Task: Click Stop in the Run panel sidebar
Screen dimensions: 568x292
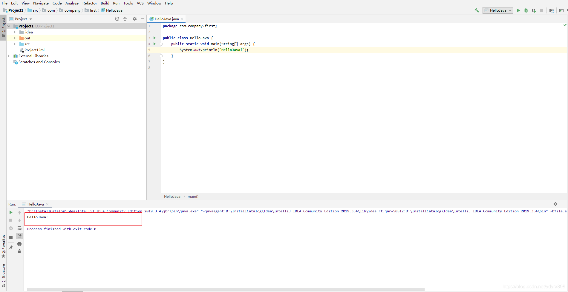Action: pyautogui.click(x=11, y=220)
